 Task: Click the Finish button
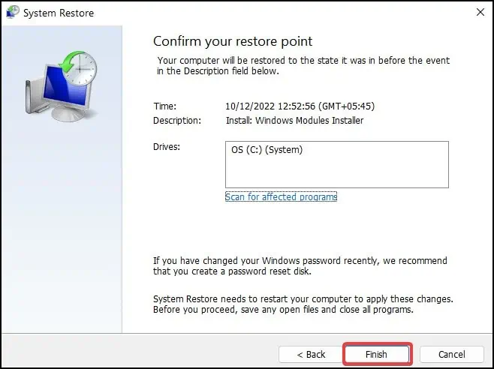(x=377, y=354)
